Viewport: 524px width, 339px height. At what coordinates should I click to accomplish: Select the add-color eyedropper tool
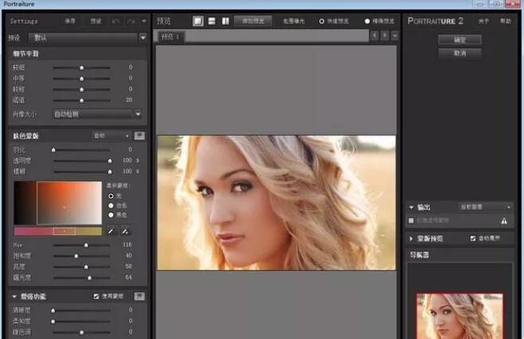coord(125,231)
